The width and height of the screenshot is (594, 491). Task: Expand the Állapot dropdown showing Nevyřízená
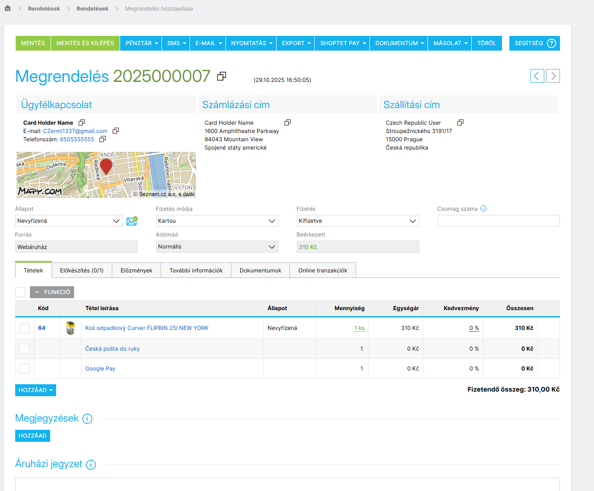[x=69, y=221]
